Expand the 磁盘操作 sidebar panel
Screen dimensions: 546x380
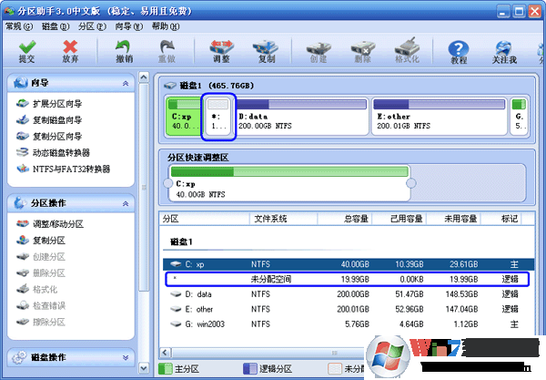coord(126,358)
